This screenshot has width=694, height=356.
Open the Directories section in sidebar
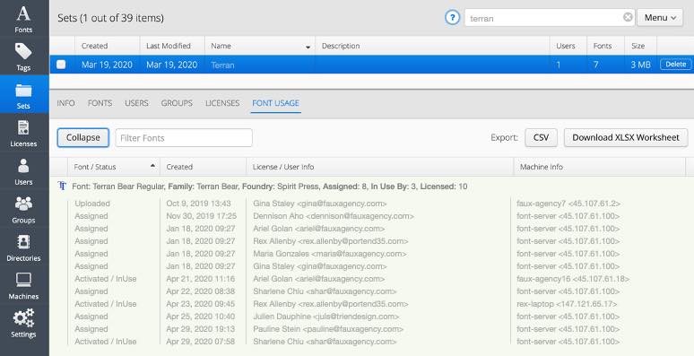(x=24, y=247)
